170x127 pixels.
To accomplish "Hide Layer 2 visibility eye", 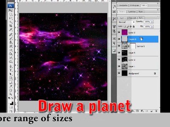I will coord(119,60).
